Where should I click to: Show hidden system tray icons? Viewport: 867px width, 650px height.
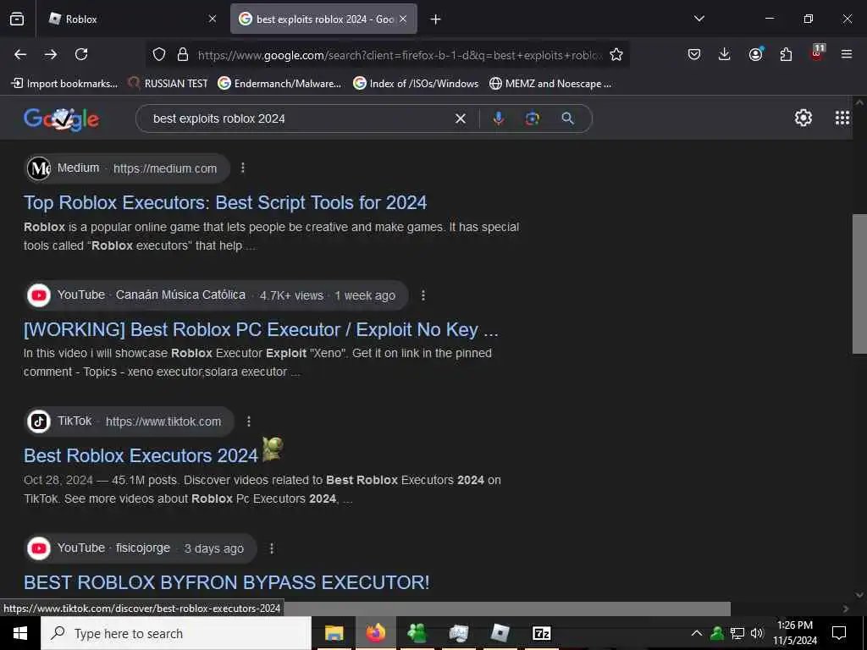point(697,633)
